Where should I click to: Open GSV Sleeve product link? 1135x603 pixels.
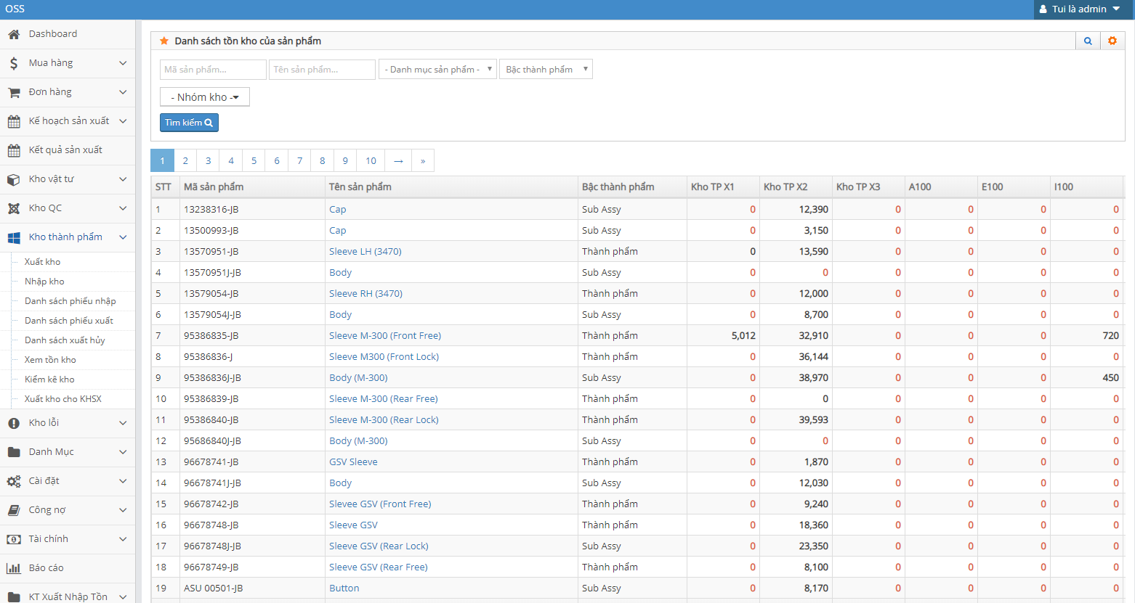click(x=353, y=462)
